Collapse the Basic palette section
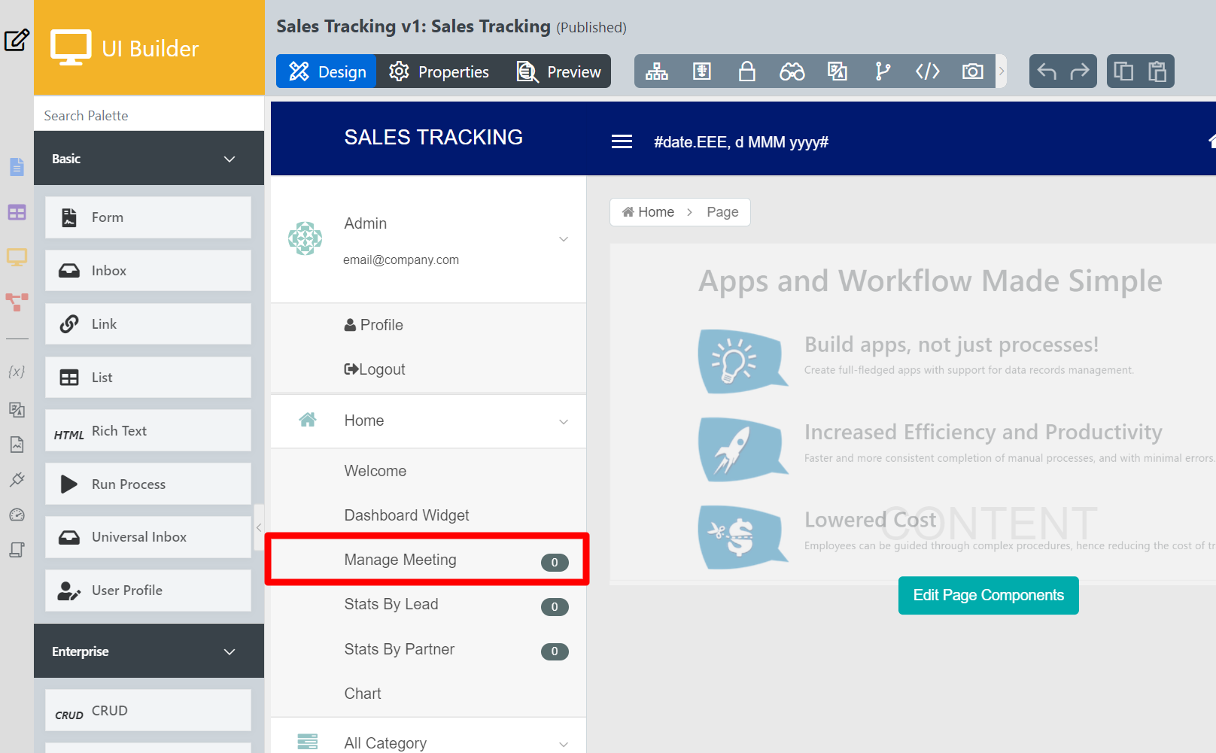Screen dimensions: 1216x753 click(x=230, y=159)
